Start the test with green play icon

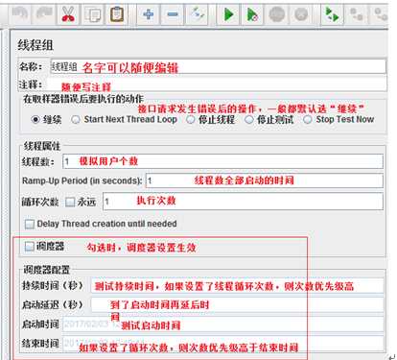(x=228, y=14)
